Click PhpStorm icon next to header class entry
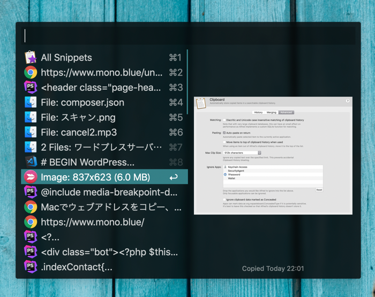The image size is (375, 297). [x=30, y=87]
